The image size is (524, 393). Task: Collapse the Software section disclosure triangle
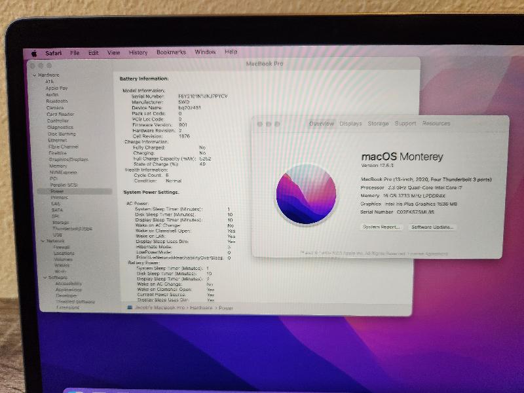[45, 277]
